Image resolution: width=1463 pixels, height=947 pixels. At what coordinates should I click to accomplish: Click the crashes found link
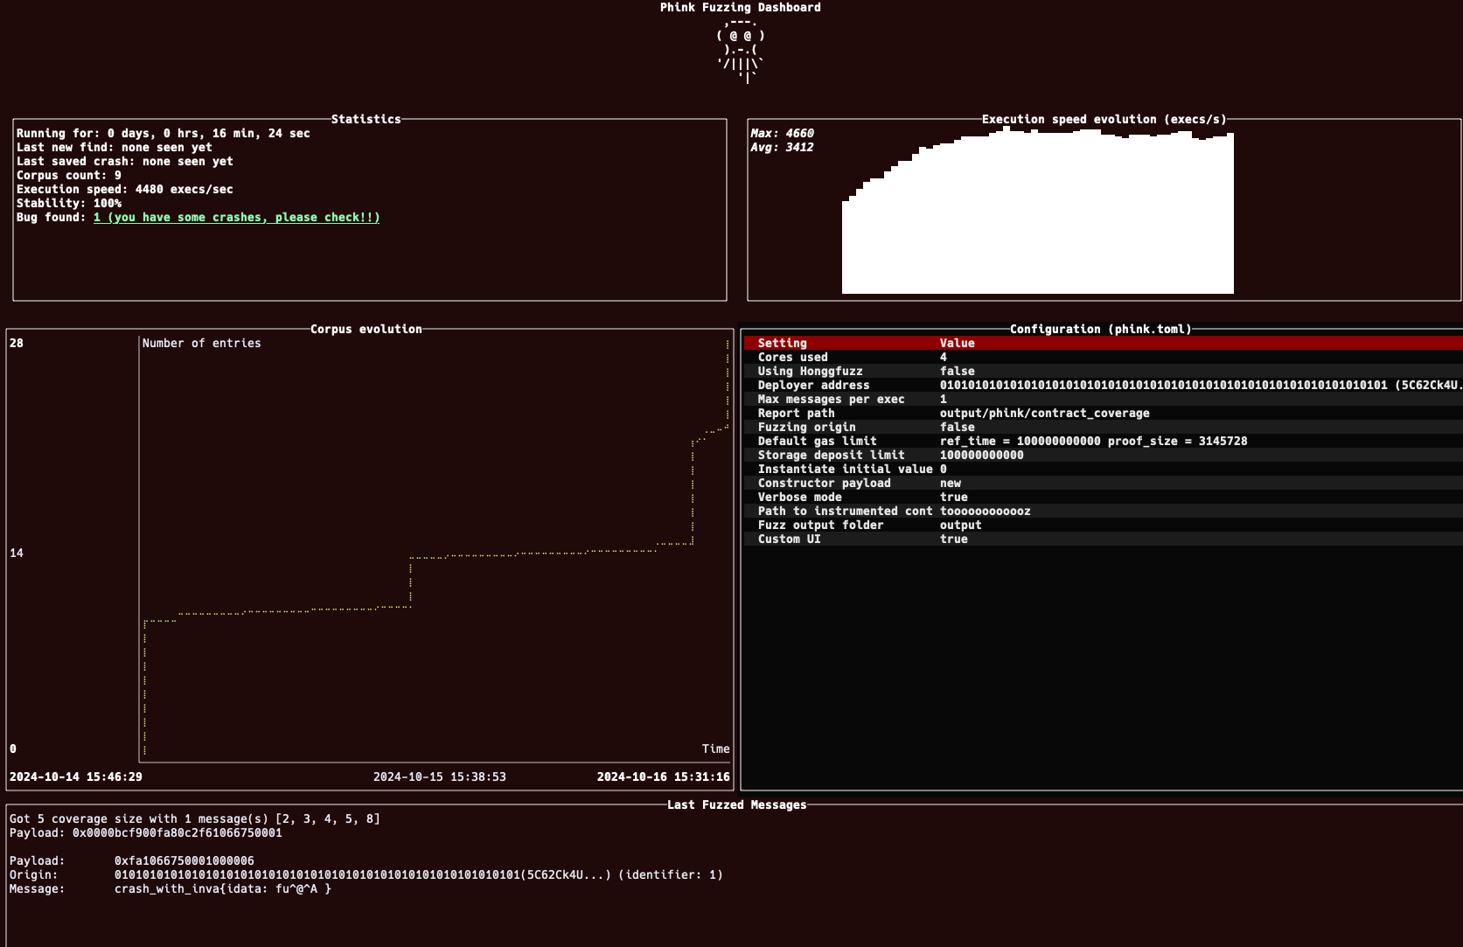(x=236, y=217)
